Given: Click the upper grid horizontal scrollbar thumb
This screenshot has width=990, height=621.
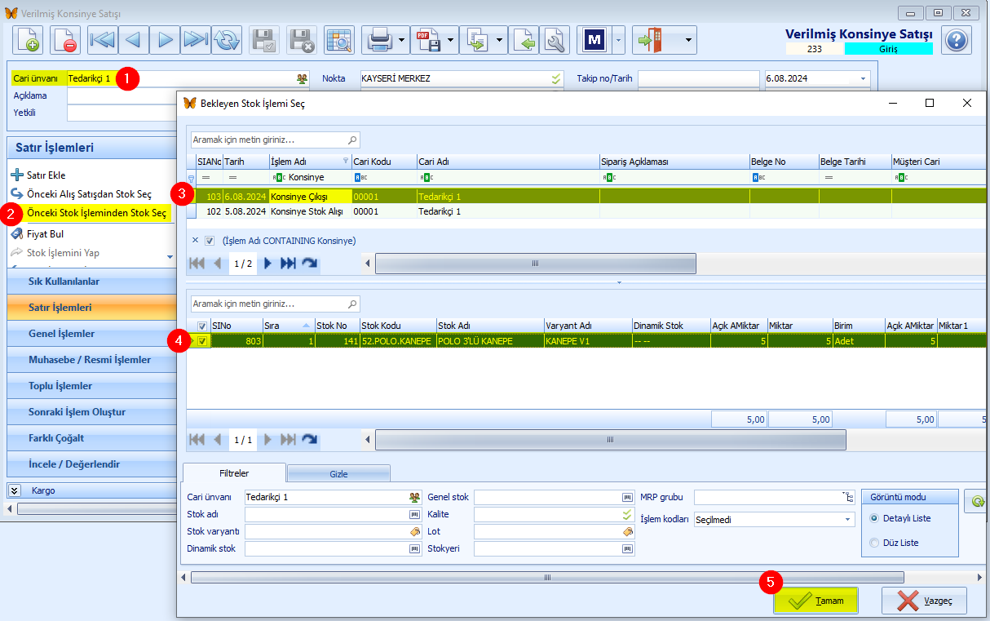Looking at the screenshot, I should [x=535, y=264].
